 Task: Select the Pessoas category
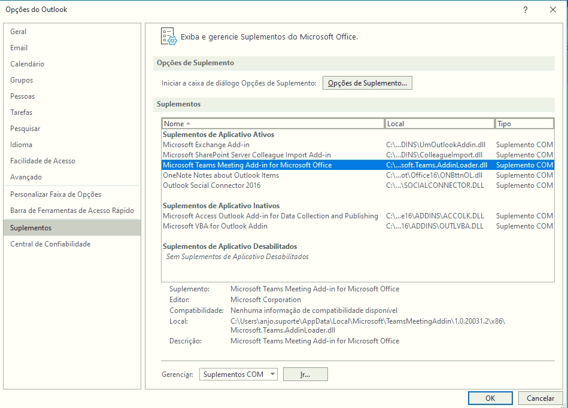pos(72,96)
